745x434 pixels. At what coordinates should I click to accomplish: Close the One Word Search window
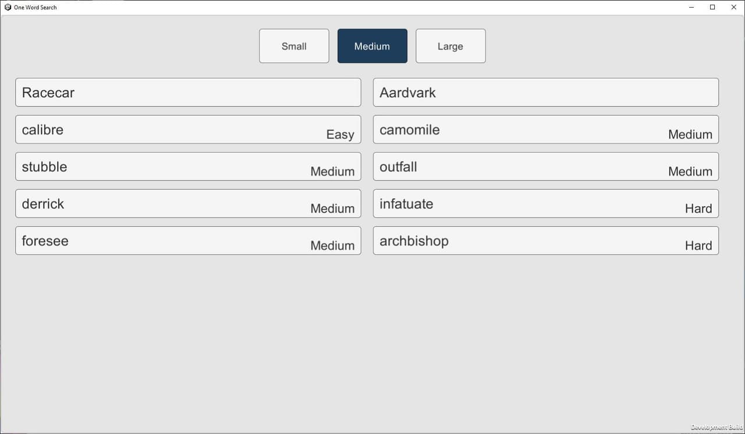click(733, 8)
